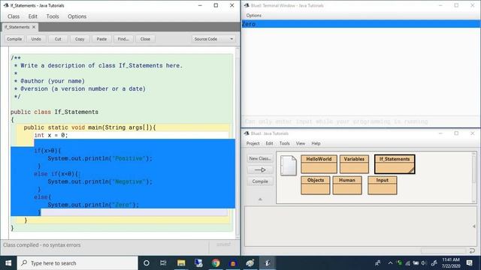This screenshot has height=270, width=481.
Task: Select the If_Statements class box
Action: pos(395,164)
